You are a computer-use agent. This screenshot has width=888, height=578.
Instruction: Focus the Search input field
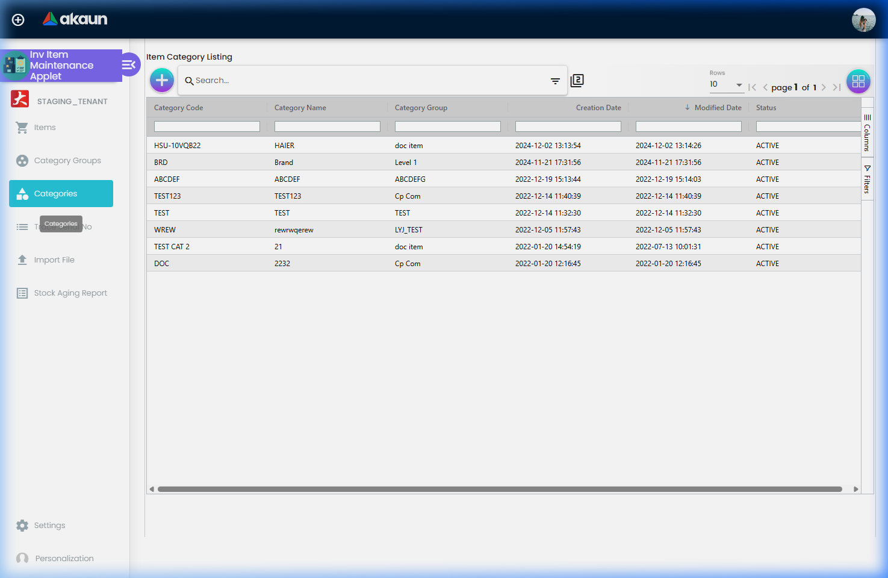click(367, 81)
